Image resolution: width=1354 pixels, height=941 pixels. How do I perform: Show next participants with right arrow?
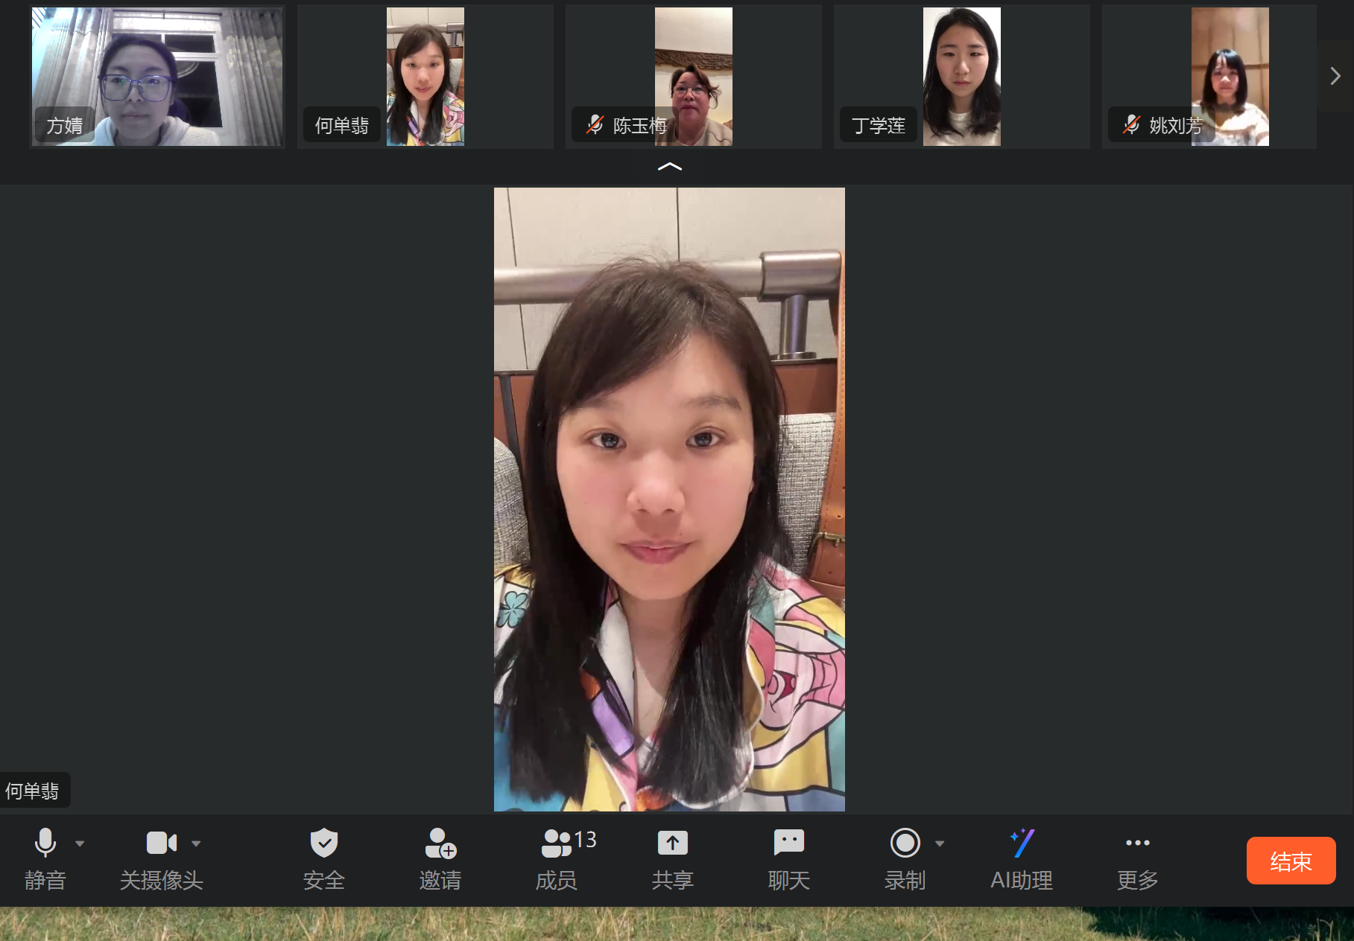1335,76
